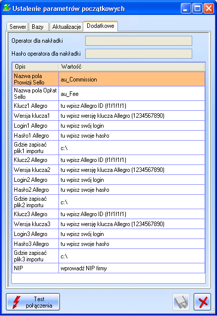The height and width of the screenshot is (316, 217).
Task: Maximize the window using title bar button
Action: (x=197, y=8)
